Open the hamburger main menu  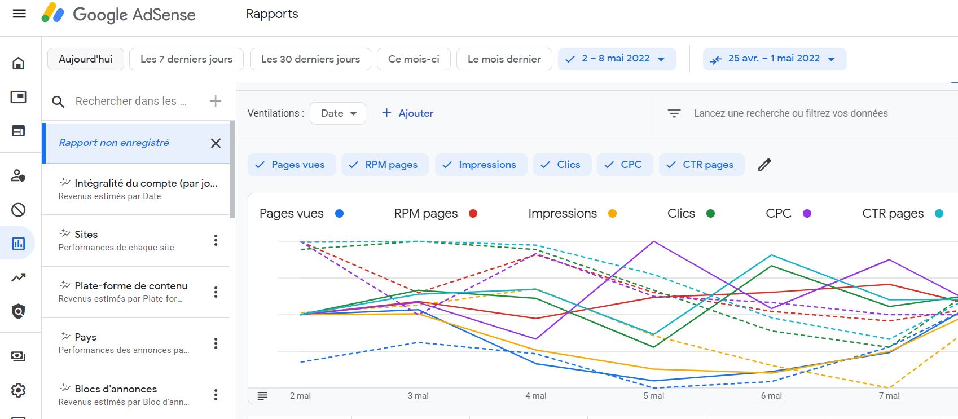(19, 14)
